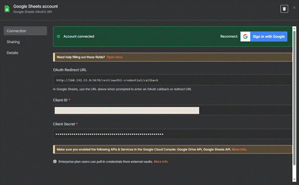
Task: Click the callback URL hint text
Action: coord(122,89)
